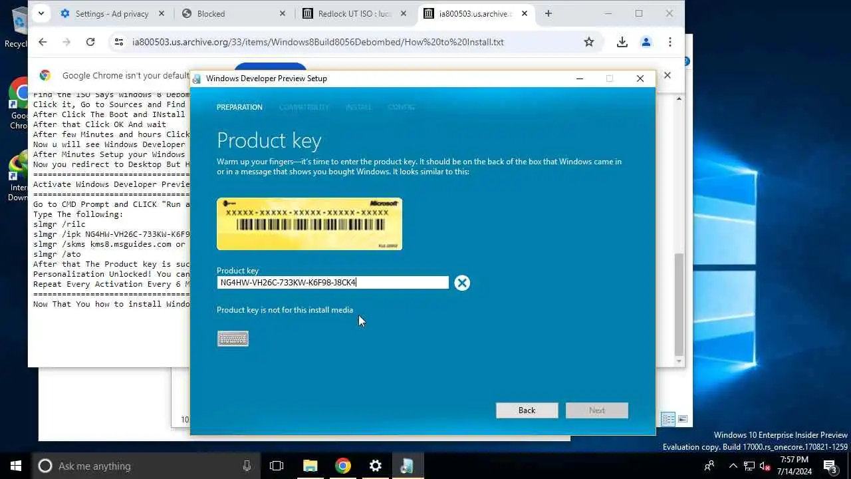Open the Action Center notifications icon
851x479 pixels.
(830, 466)
